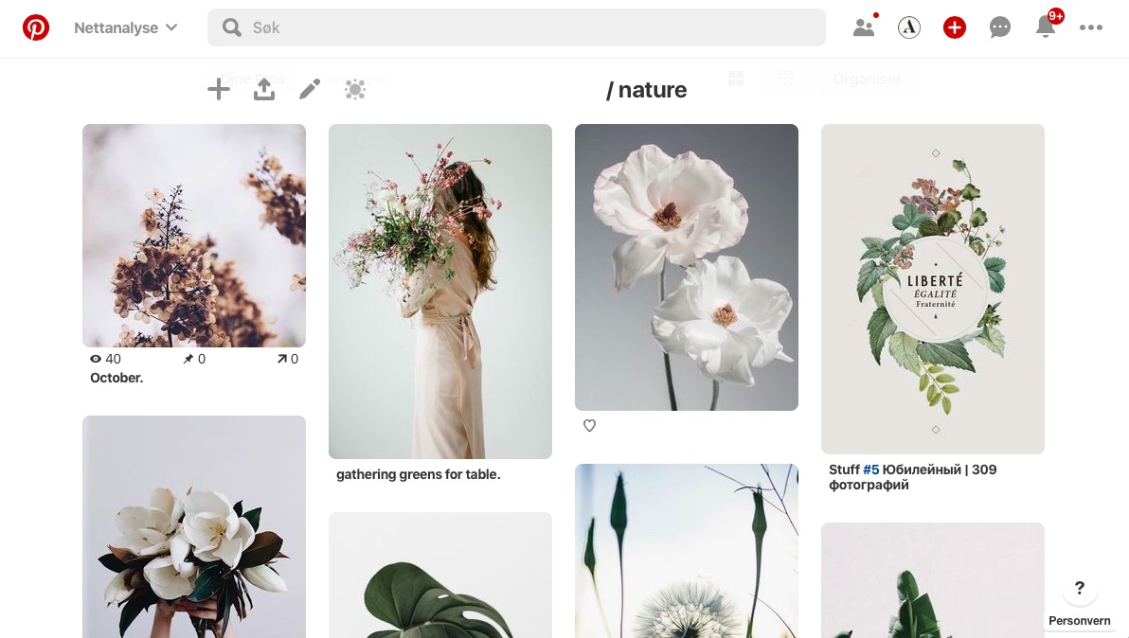Edit the board with the pencil icon
Viewport: 1129px width, 638px height.
pos(310,89)
